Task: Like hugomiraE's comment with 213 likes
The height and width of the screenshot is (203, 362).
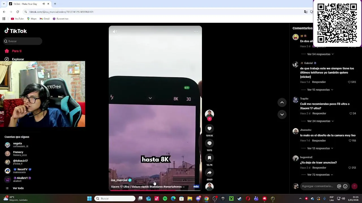Action: pos(350,168)
